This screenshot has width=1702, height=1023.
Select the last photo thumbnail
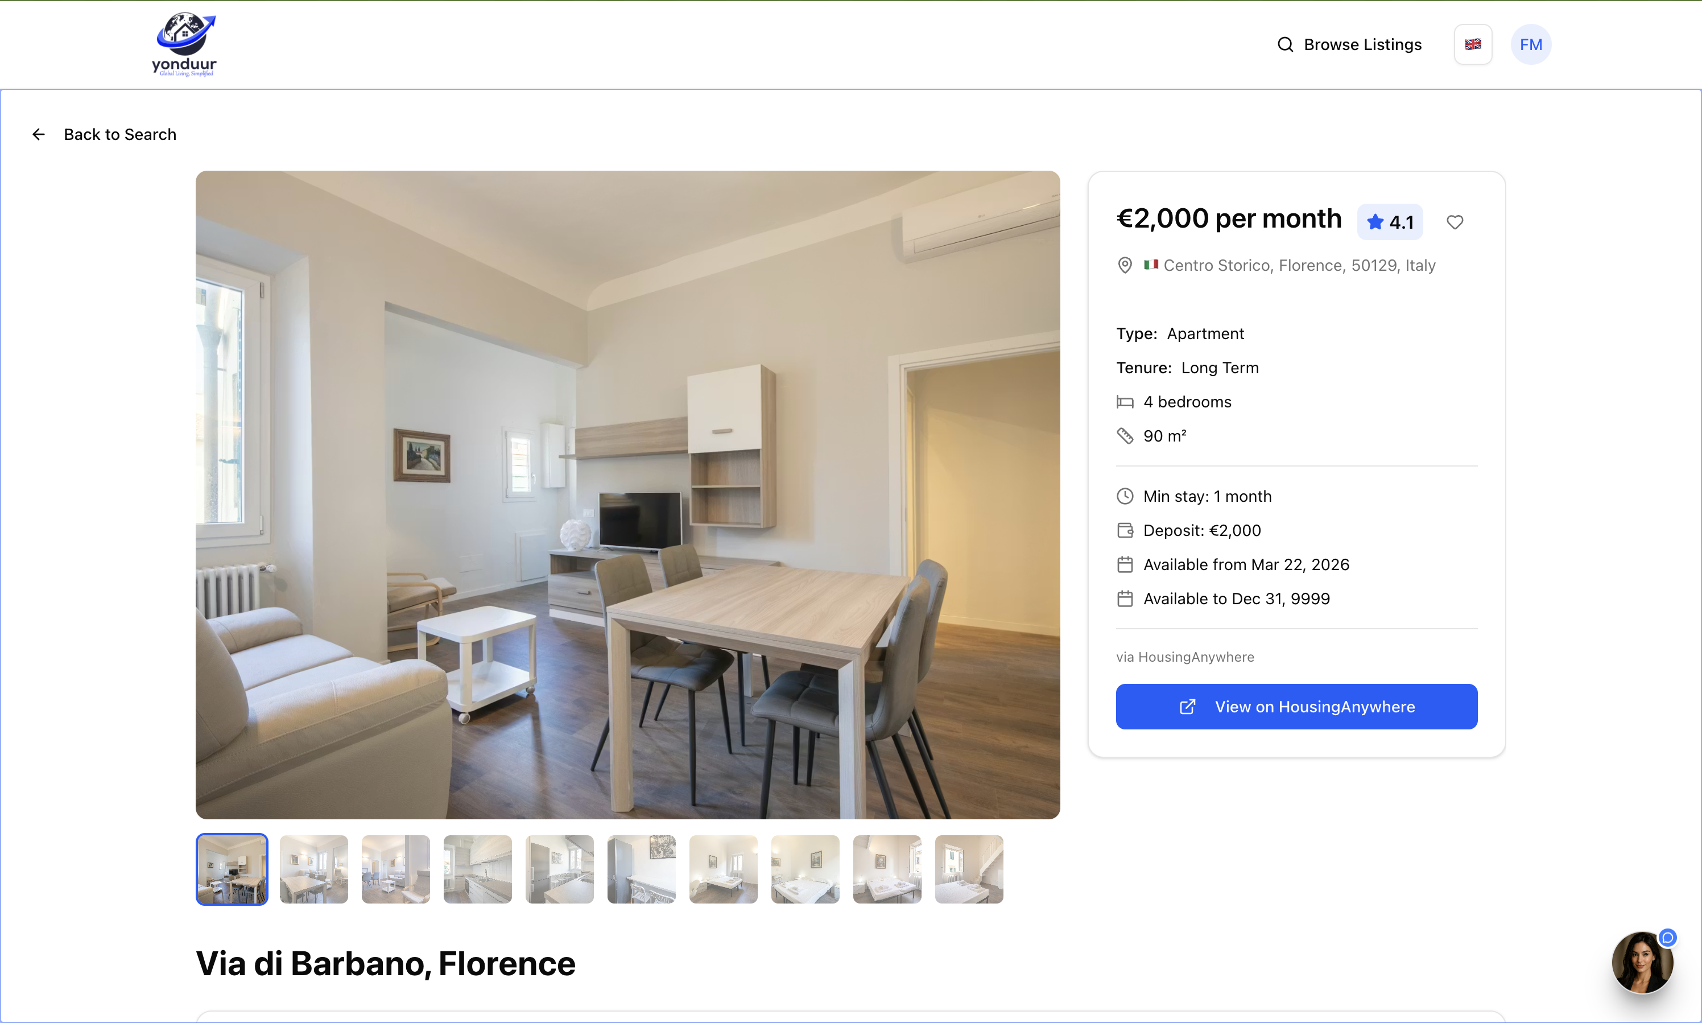pos(969,869)
